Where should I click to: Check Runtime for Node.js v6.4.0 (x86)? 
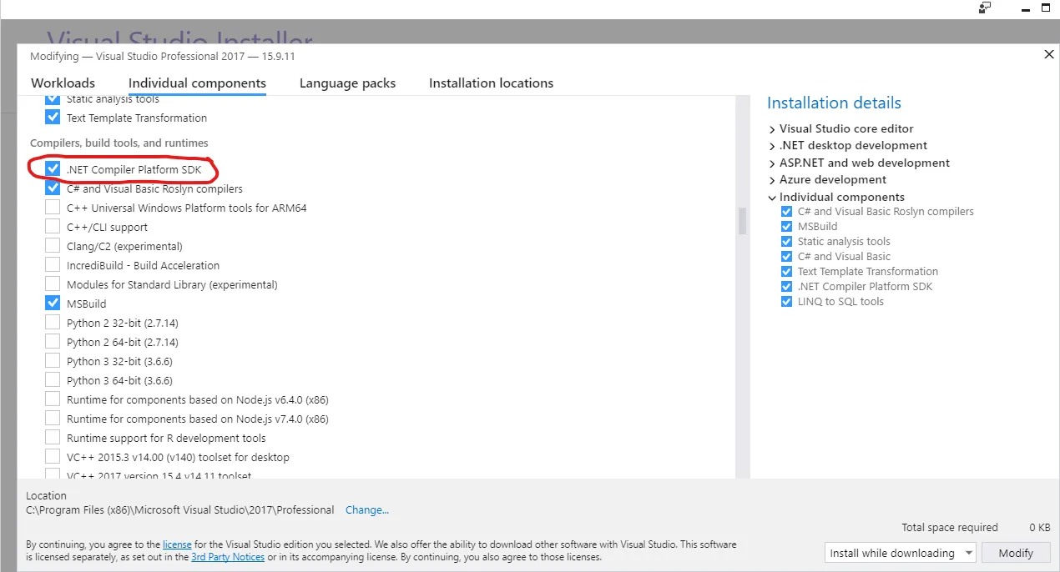pyautogui.click(x=53, y=399)
